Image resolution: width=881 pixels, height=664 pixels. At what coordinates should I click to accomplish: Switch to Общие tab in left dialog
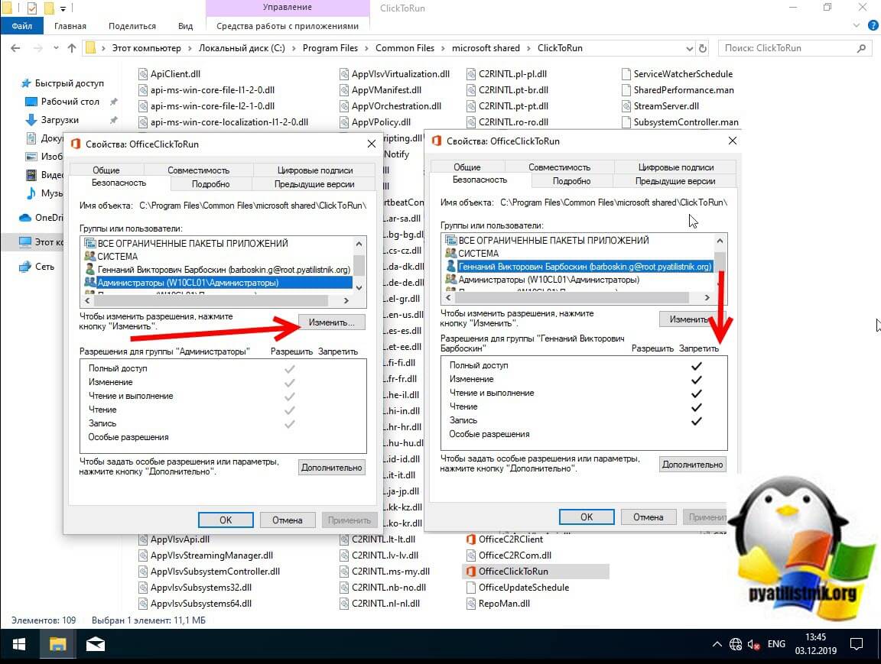coord(106,170)
